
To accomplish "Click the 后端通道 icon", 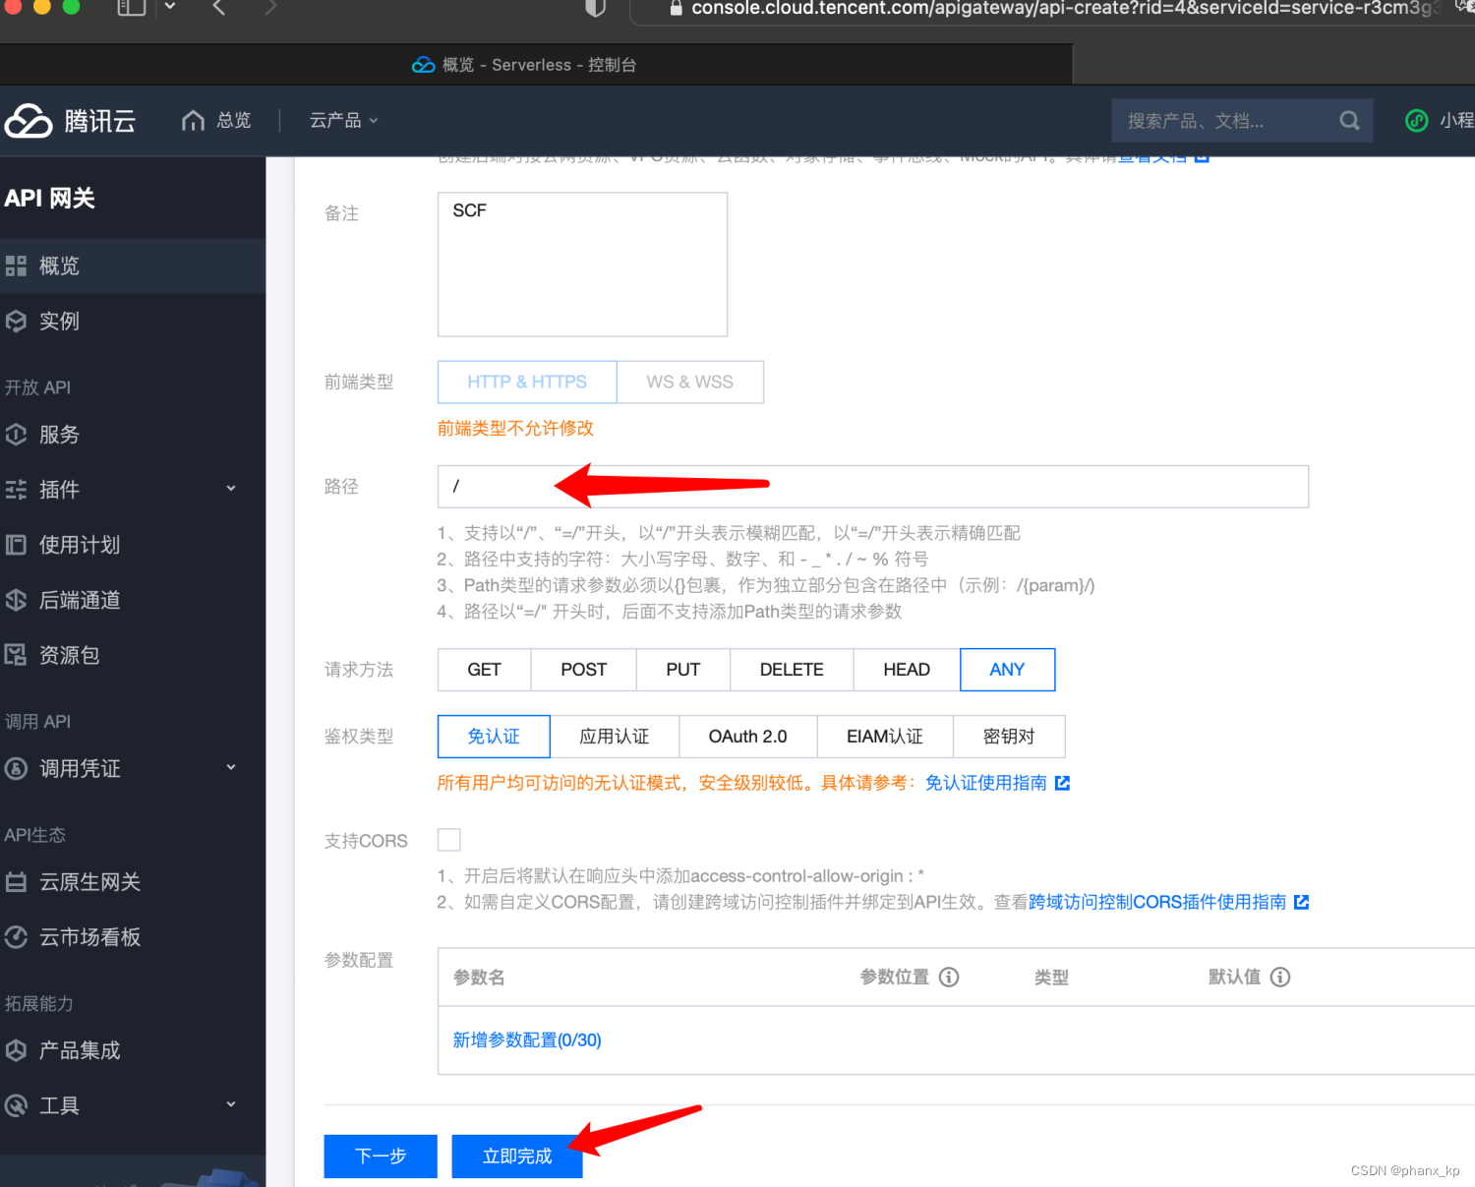I will [x=16, y=600].
